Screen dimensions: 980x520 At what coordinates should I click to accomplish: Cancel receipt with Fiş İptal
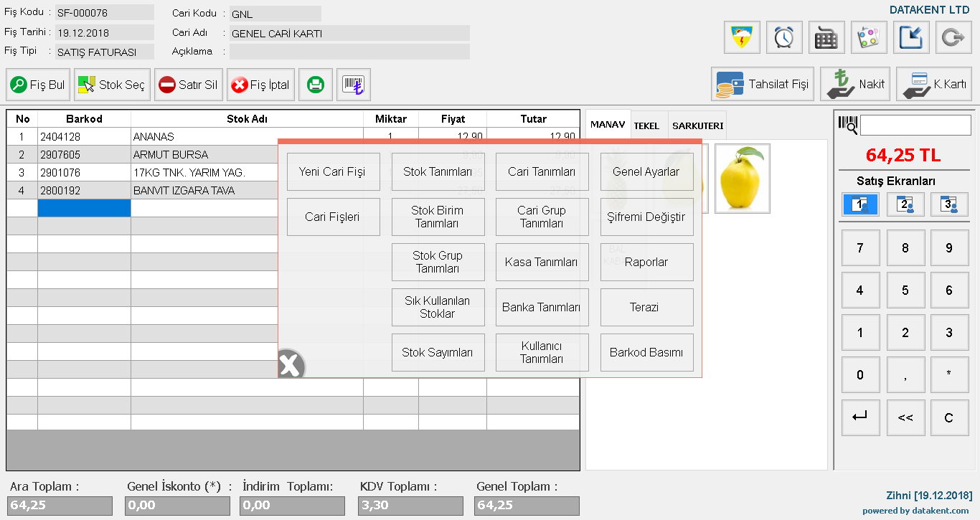tap(260, 85)
